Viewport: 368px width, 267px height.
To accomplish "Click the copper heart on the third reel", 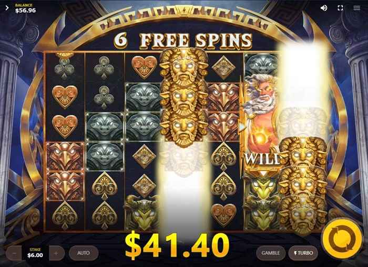I will (x=144, y=66).
